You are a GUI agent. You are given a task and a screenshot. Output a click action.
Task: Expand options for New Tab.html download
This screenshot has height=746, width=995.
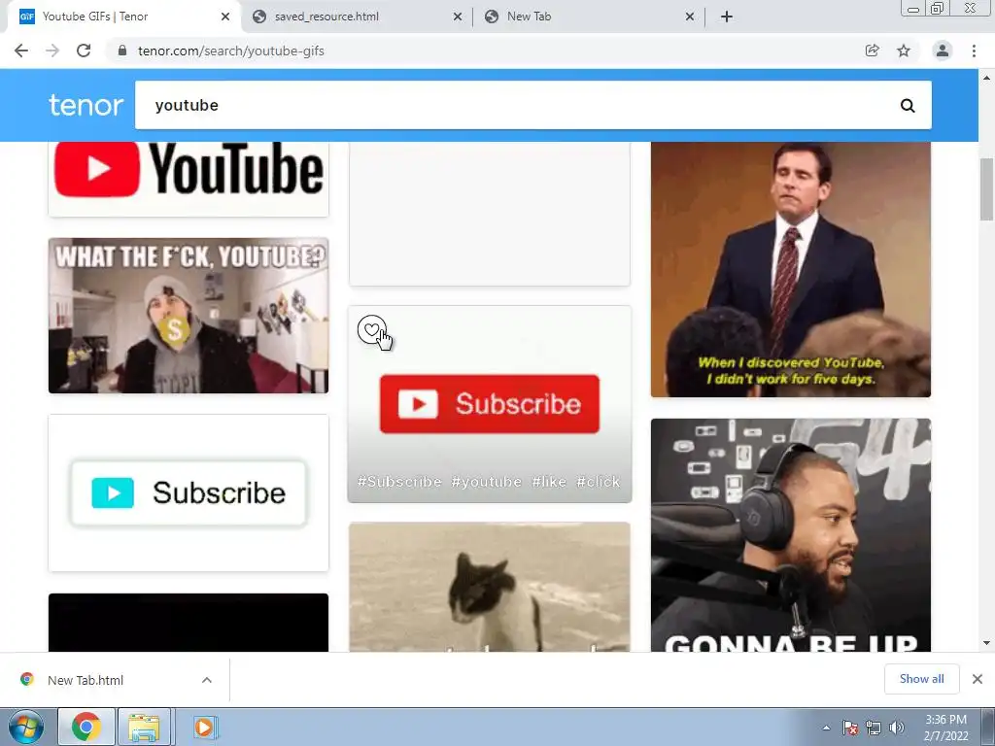pyautogui.click(x=207, y=680)
